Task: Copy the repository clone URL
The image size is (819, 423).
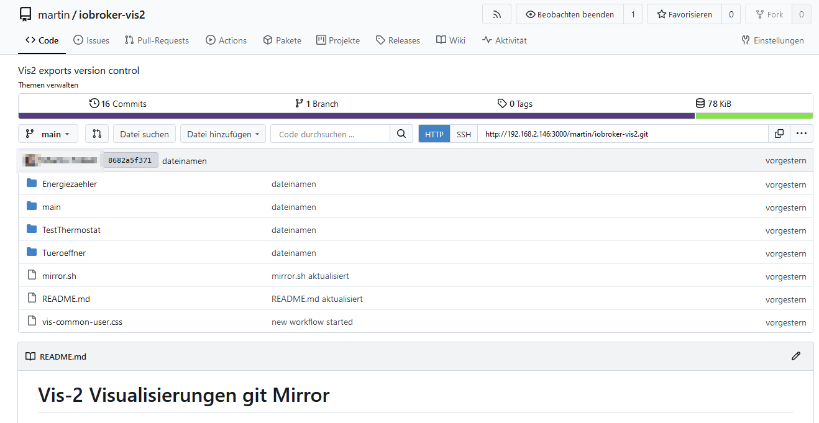Action: pos(779,134)
